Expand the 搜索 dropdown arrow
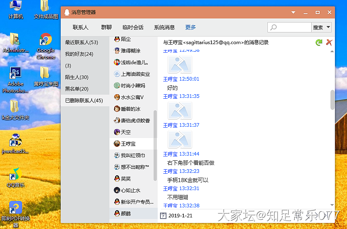This screenshot has width=347, height=229. 329,27
